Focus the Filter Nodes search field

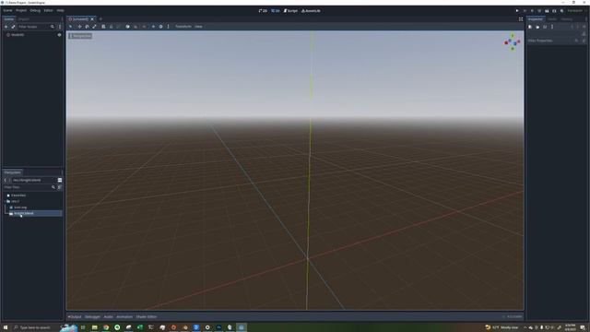36,27
